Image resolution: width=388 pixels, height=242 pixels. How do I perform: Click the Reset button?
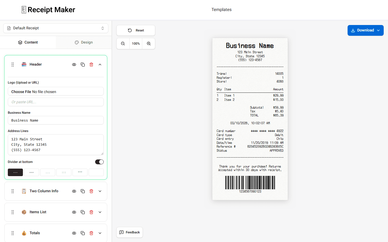[x=136, y=30]
